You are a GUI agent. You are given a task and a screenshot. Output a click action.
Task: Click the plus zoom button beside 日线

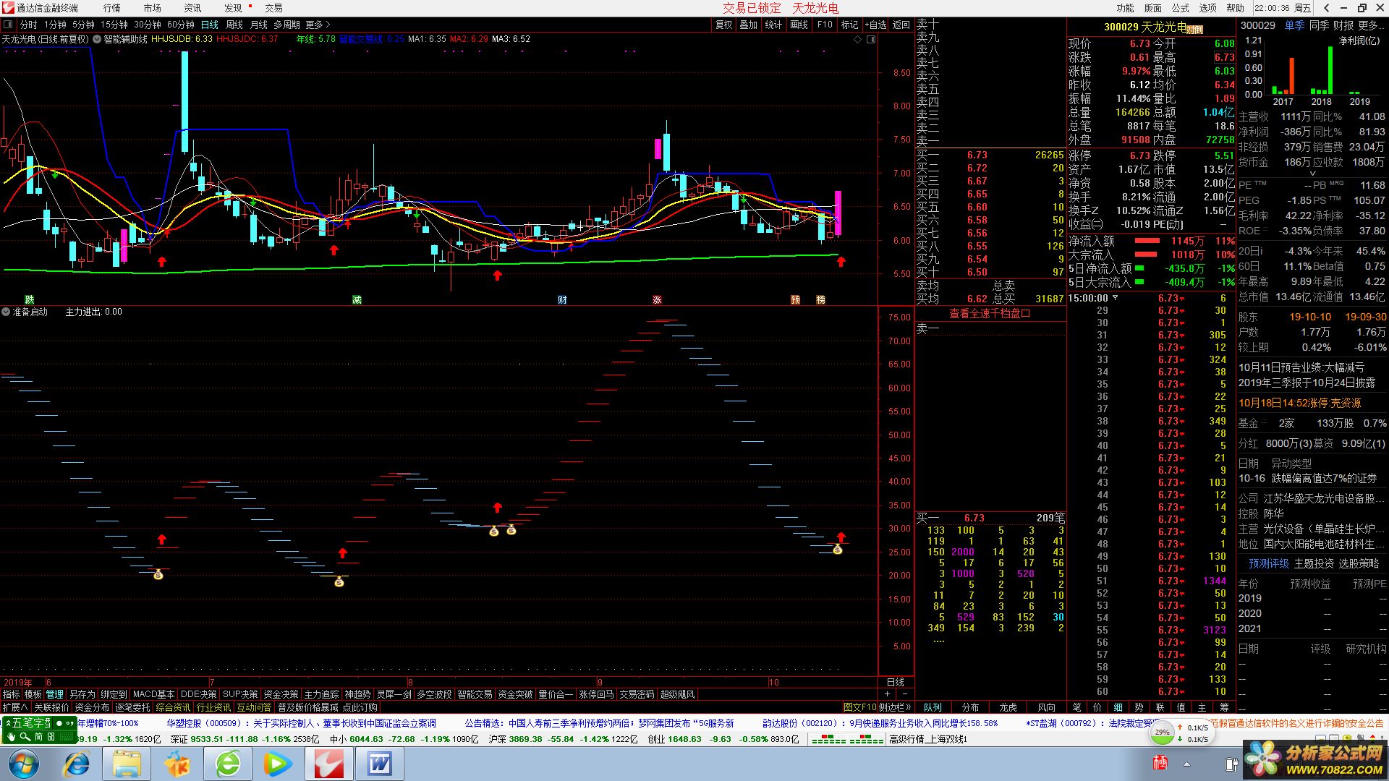coord(887,694)
